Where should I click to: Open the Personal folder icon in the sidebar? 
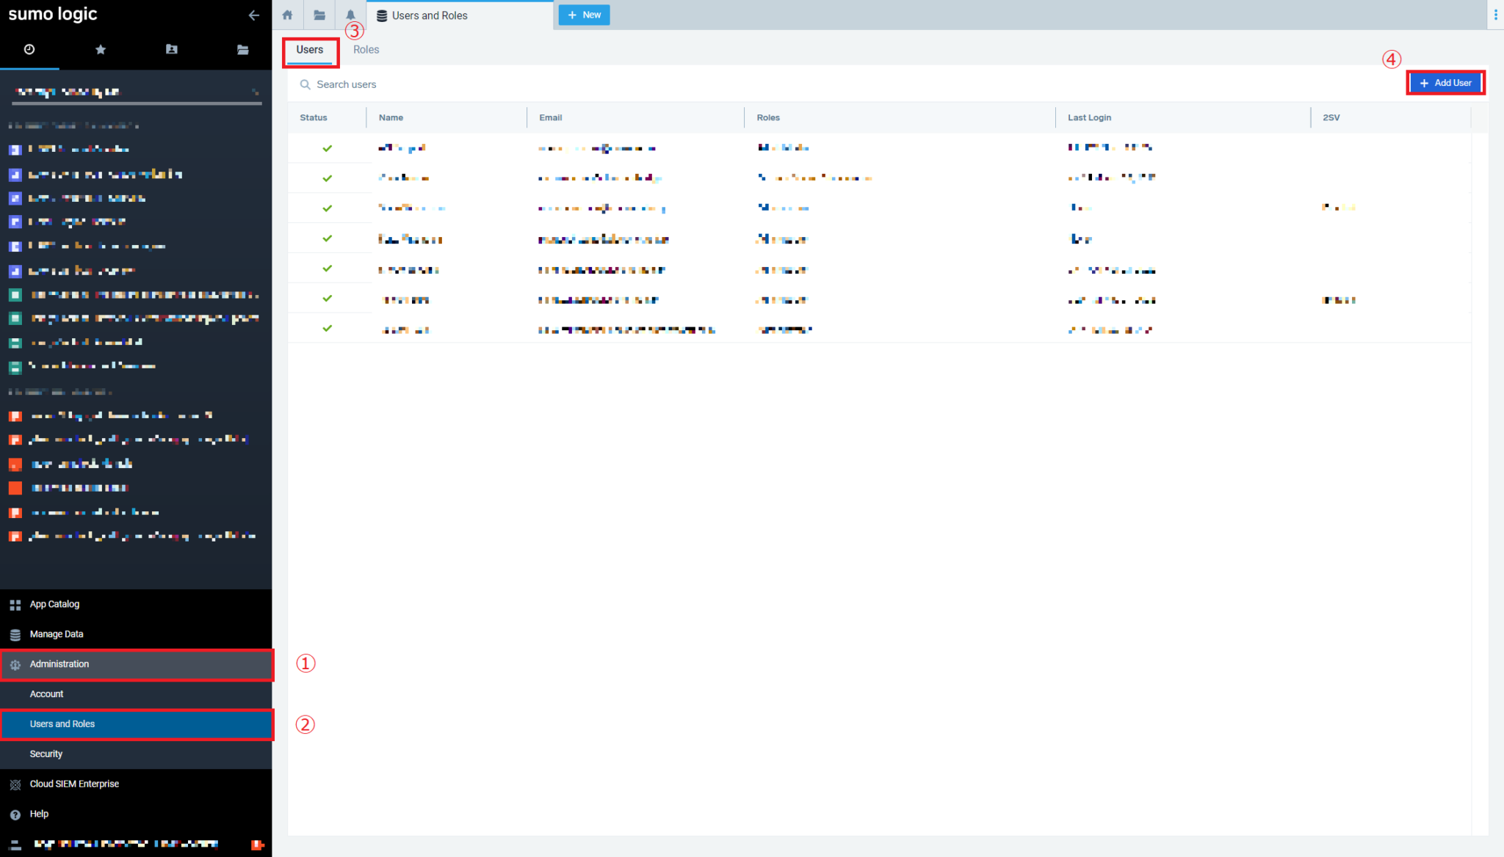click(171, 49)
